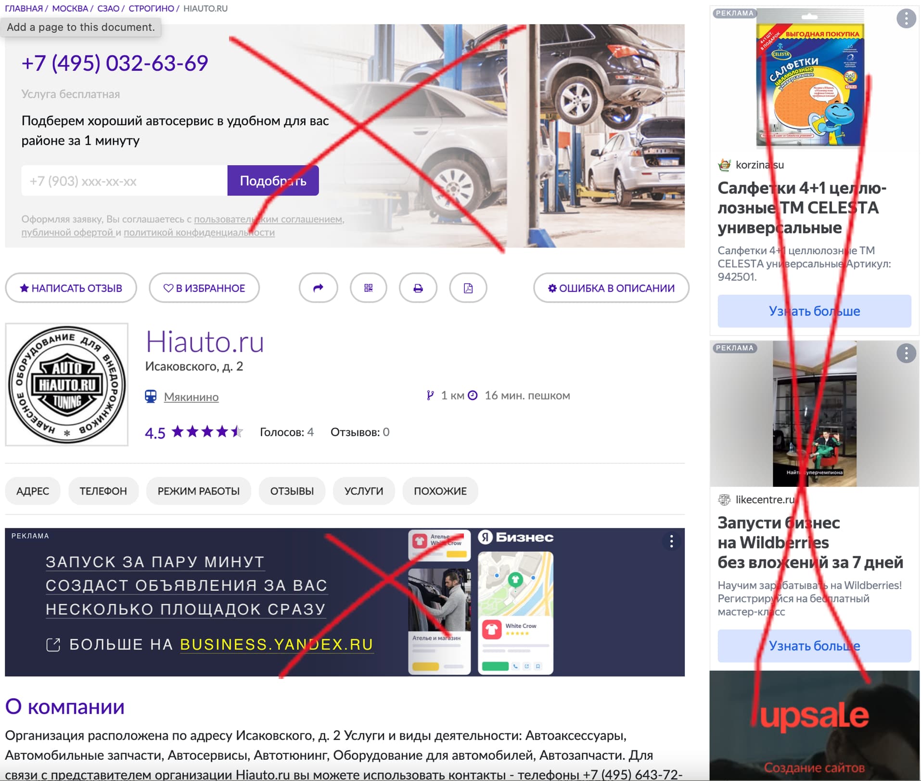The height and width of the screenshot is (781, 921).
Task: Open the СЗАО breadcrumb link
Action: (x=108, y=9)
